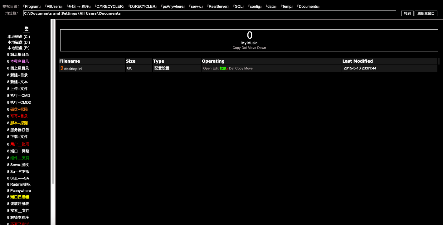The width and height of the screenshot is (443, 225).
Task: Click Open for desktop.ini
Action: (207, 68)
